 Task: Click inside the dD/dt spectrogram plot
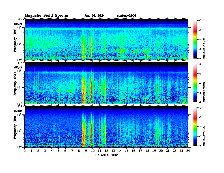(x=106, y=83)
